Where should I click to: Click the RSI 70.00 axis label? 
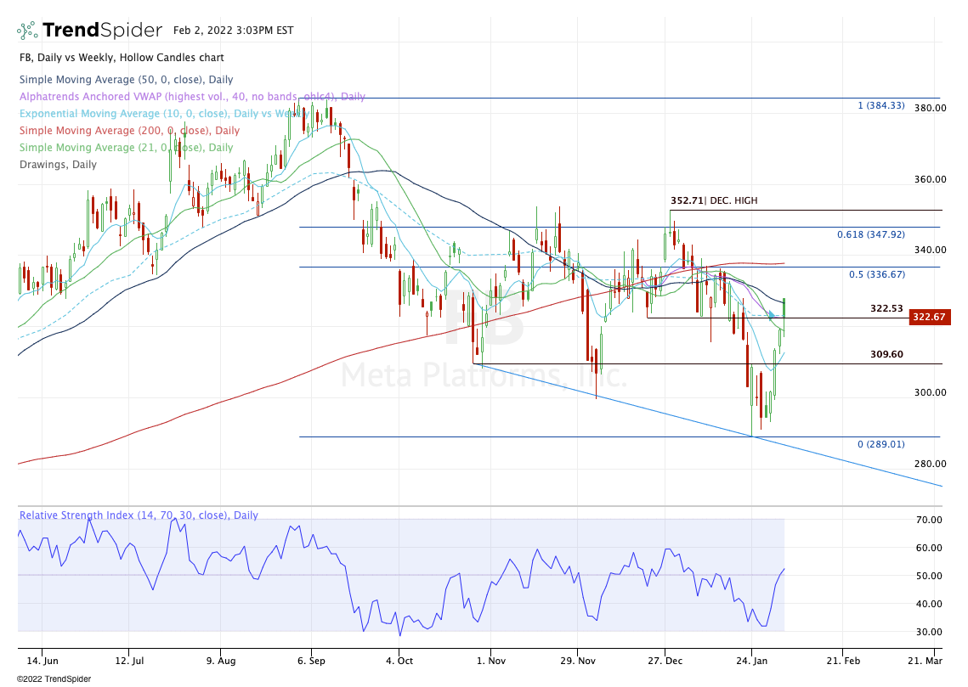click(x=929, y=520)
